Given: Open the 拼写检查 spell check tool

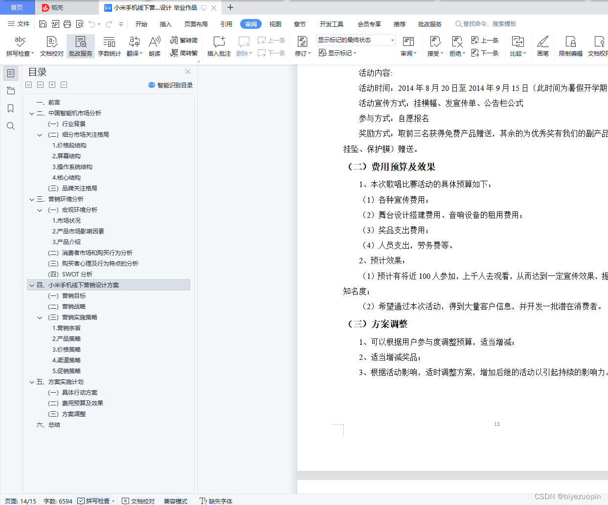Looking at the screenshot, I should pyautogui.click(x=20, y=46).
